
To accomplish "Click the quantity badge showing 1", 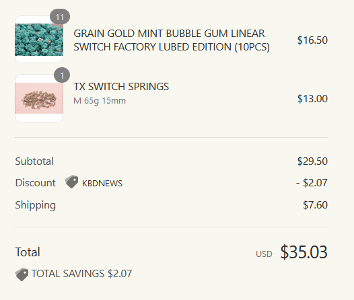I will click(x=62, y=75).
